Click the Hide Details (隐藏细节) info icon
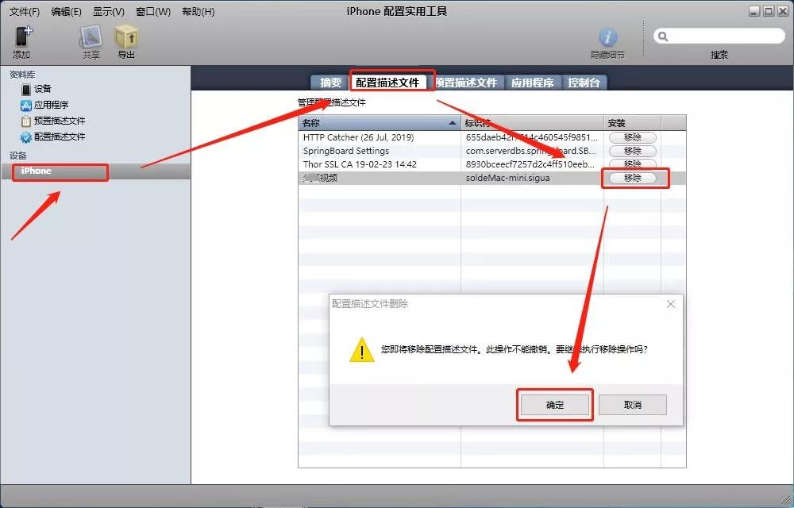This screenshot has height=508, width=794. 607,37
